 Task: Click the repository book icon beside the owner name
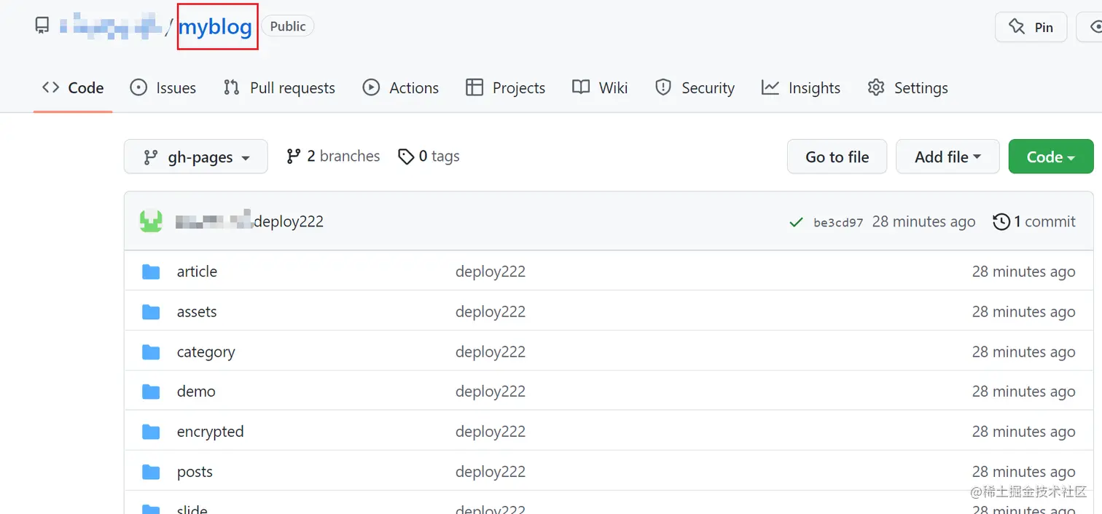click(x=42, y=26)
